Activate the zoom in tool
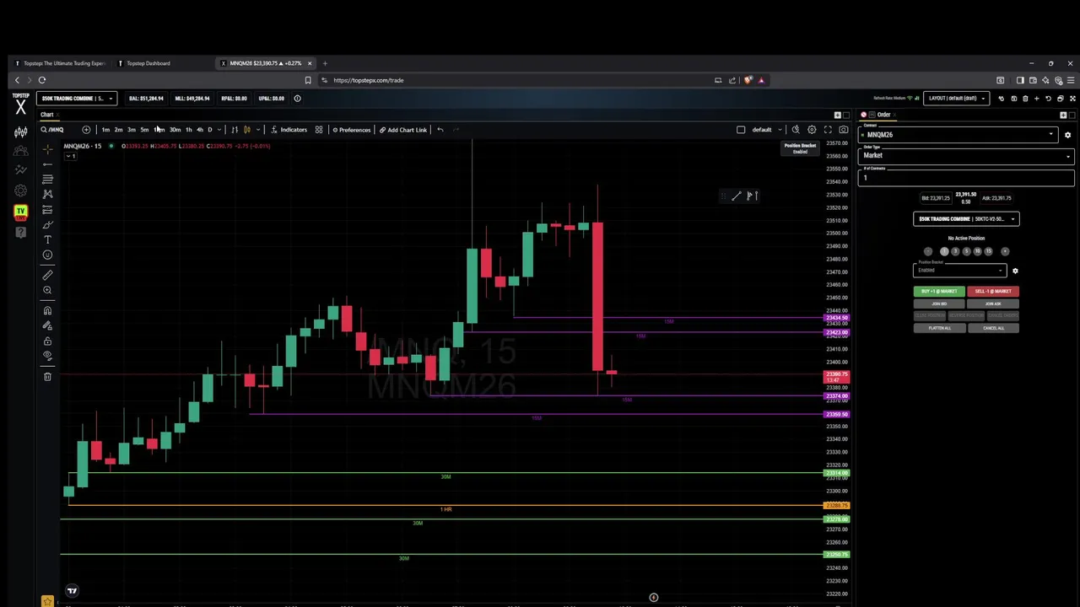1080x607 pixels. [47, 290]
